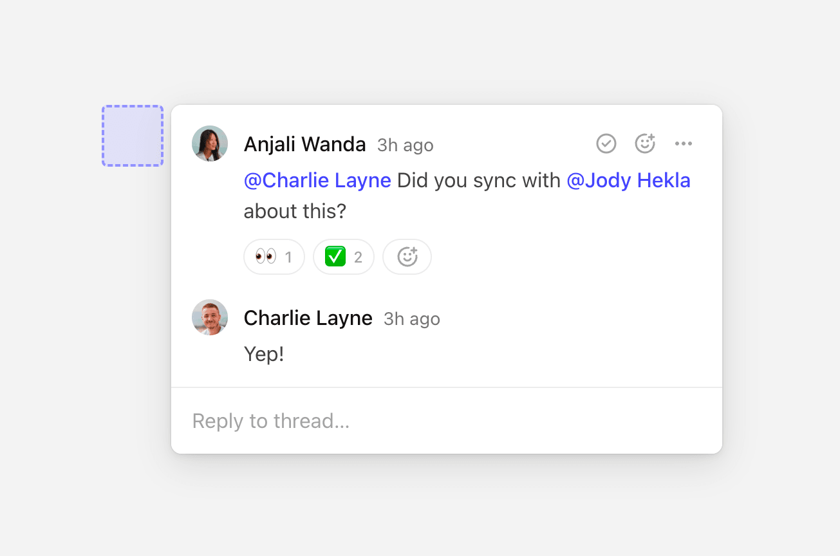Viewport: 840px width, 556px height.
Task: Click the number 2 on checkmark reaction
Action: [358, 257]
